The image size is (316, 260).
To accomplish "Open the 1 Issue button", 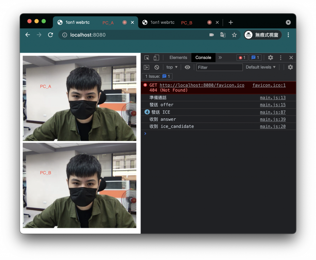I will [157, 77].
